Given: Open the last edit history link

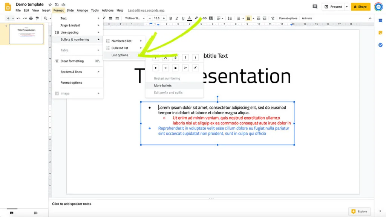Looking at the screenshot, I should [146, 10].
